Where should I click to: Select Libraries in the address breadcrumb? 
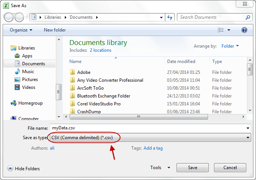(53, 17)
